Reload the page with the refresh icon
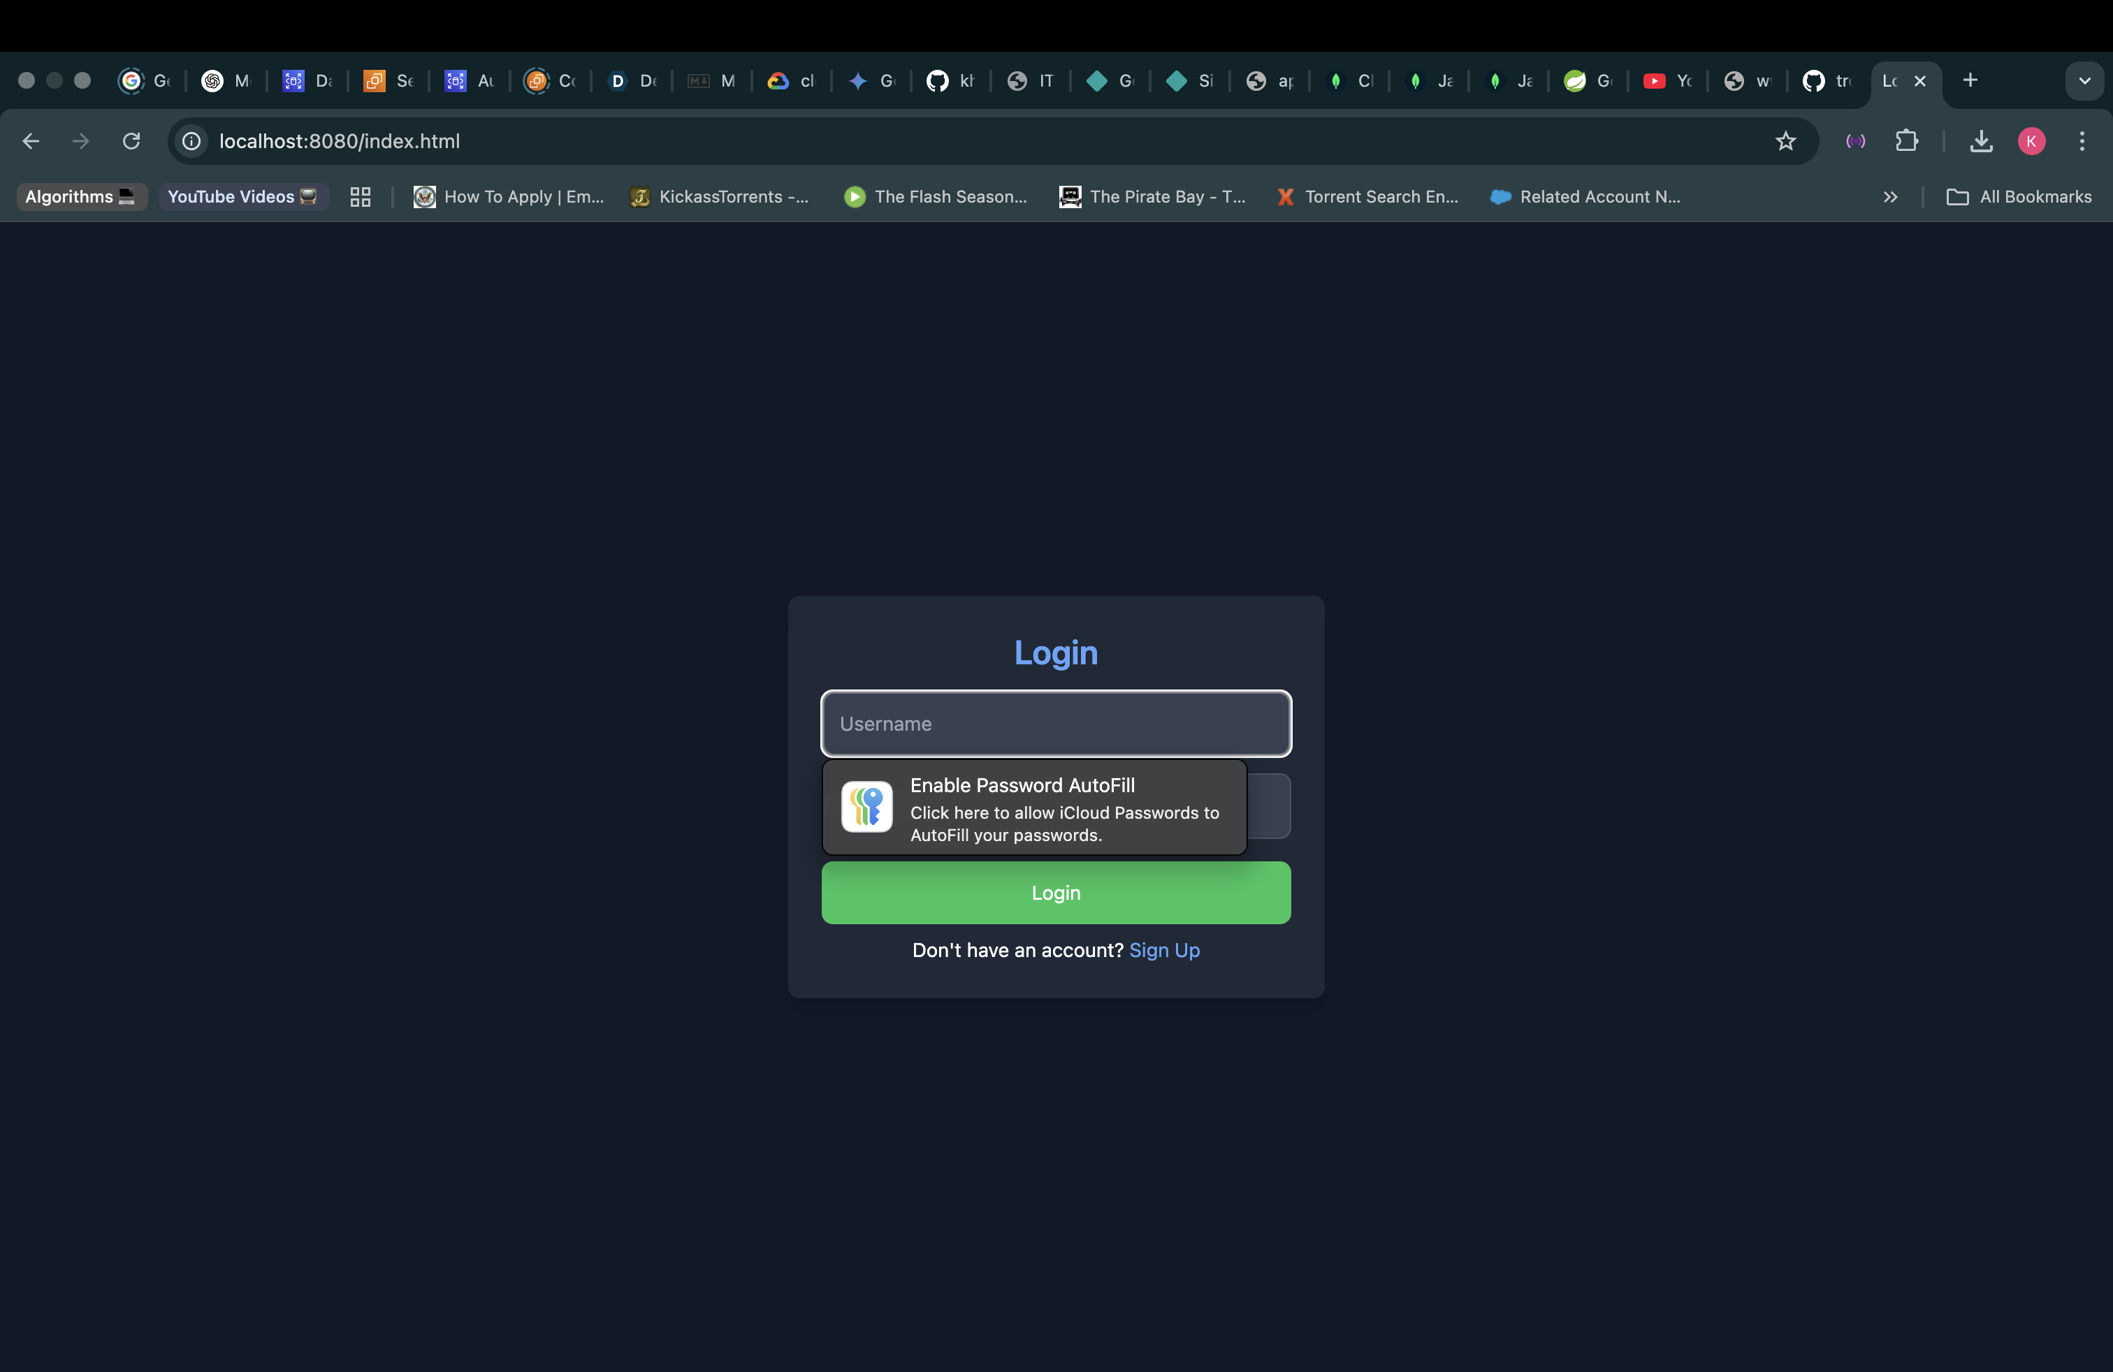 [131, 141]
